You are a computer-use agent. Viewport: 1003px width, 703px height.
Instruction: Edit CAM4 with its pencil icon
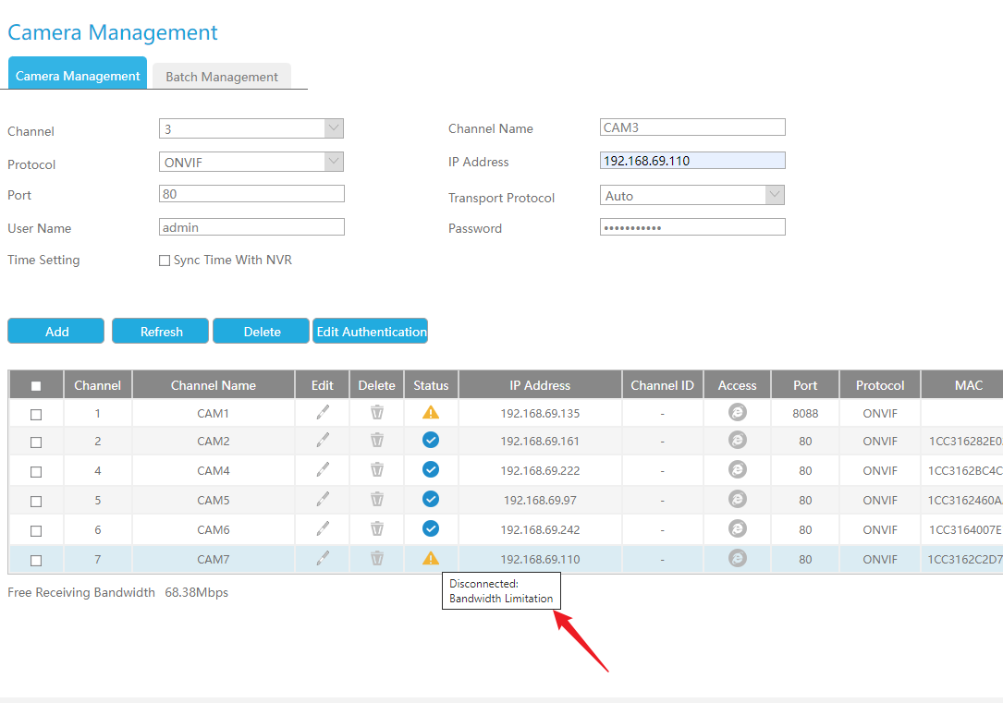click(323, 469)
